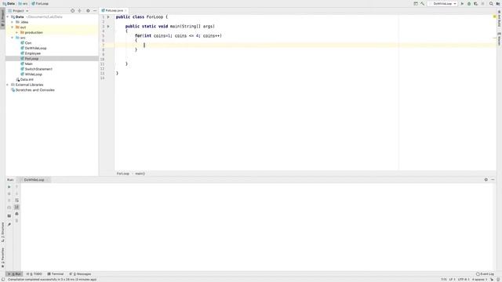Locate the opened file using the Project panel target icon
502x282 pixels.
(73, 11)
